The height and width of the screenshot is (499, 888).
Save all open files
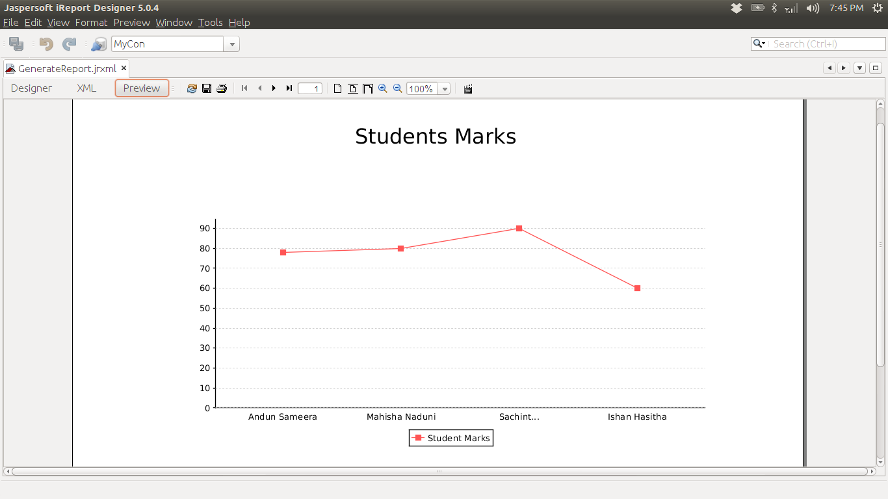point(14,43)
